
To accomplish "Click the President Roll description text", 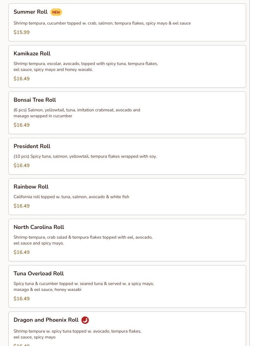I will click(85, 157).
